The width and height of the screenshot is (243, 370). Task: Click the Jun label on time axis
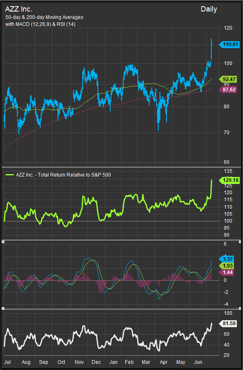(x=198, y=362)
